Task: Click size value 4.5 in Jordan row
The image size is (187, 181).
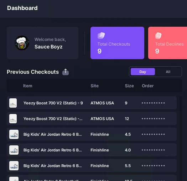Action: tap(128, 134)
